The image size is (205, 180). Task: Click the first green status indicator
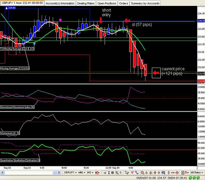pyautogui.click(x=190, y=177)
